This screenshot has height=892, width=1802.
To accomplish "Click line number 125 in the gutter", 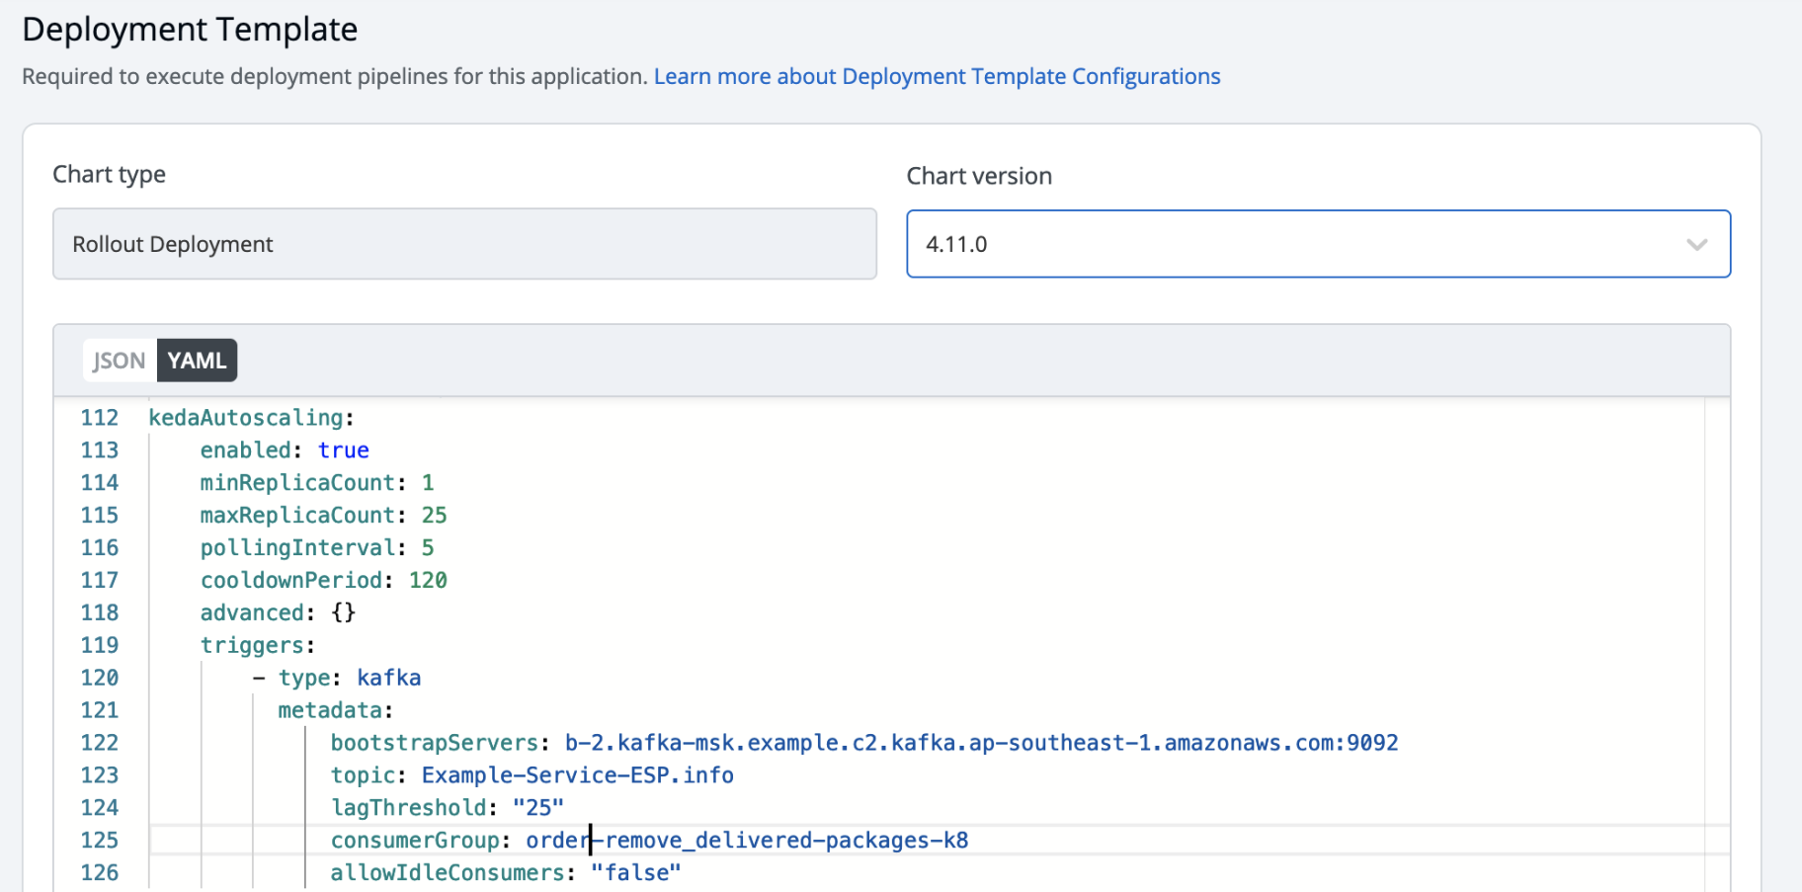I will (100, 841).
